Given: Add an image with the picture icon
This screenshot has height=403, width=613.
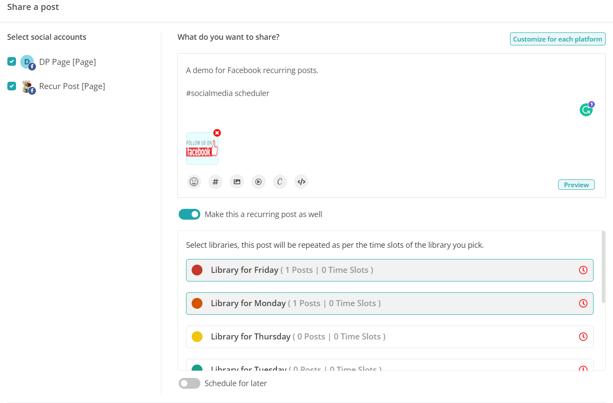Looking at the screenshot, I should 237,182.
